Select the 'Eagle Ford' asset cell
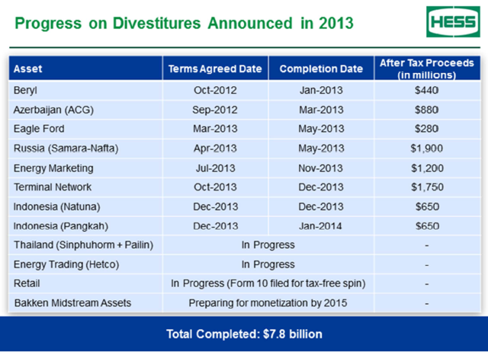488x358 pixels. (x=85, y=129)
